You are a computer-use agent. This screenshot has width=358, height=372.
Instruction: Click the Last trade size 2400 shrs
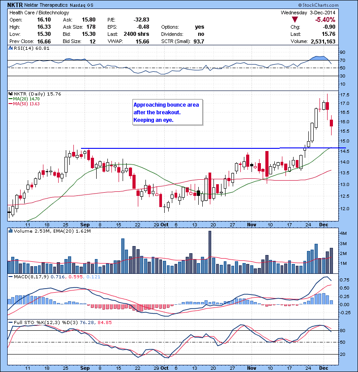136,34
